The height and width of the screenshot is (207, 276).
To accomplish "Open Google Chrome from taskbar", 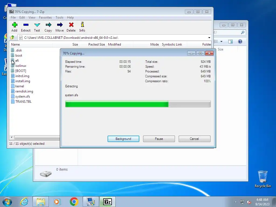I will pos(74,202).
